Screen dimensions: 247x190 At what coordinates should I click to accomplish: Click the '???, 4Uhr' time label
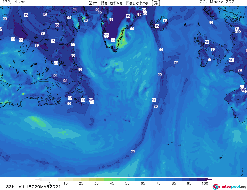(x=13, y=2)
